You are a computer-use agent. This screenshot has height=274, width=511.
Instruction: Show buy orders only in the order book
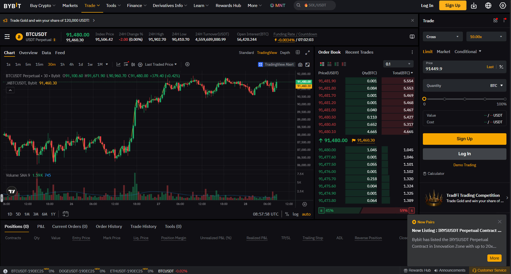coord(337,64)
